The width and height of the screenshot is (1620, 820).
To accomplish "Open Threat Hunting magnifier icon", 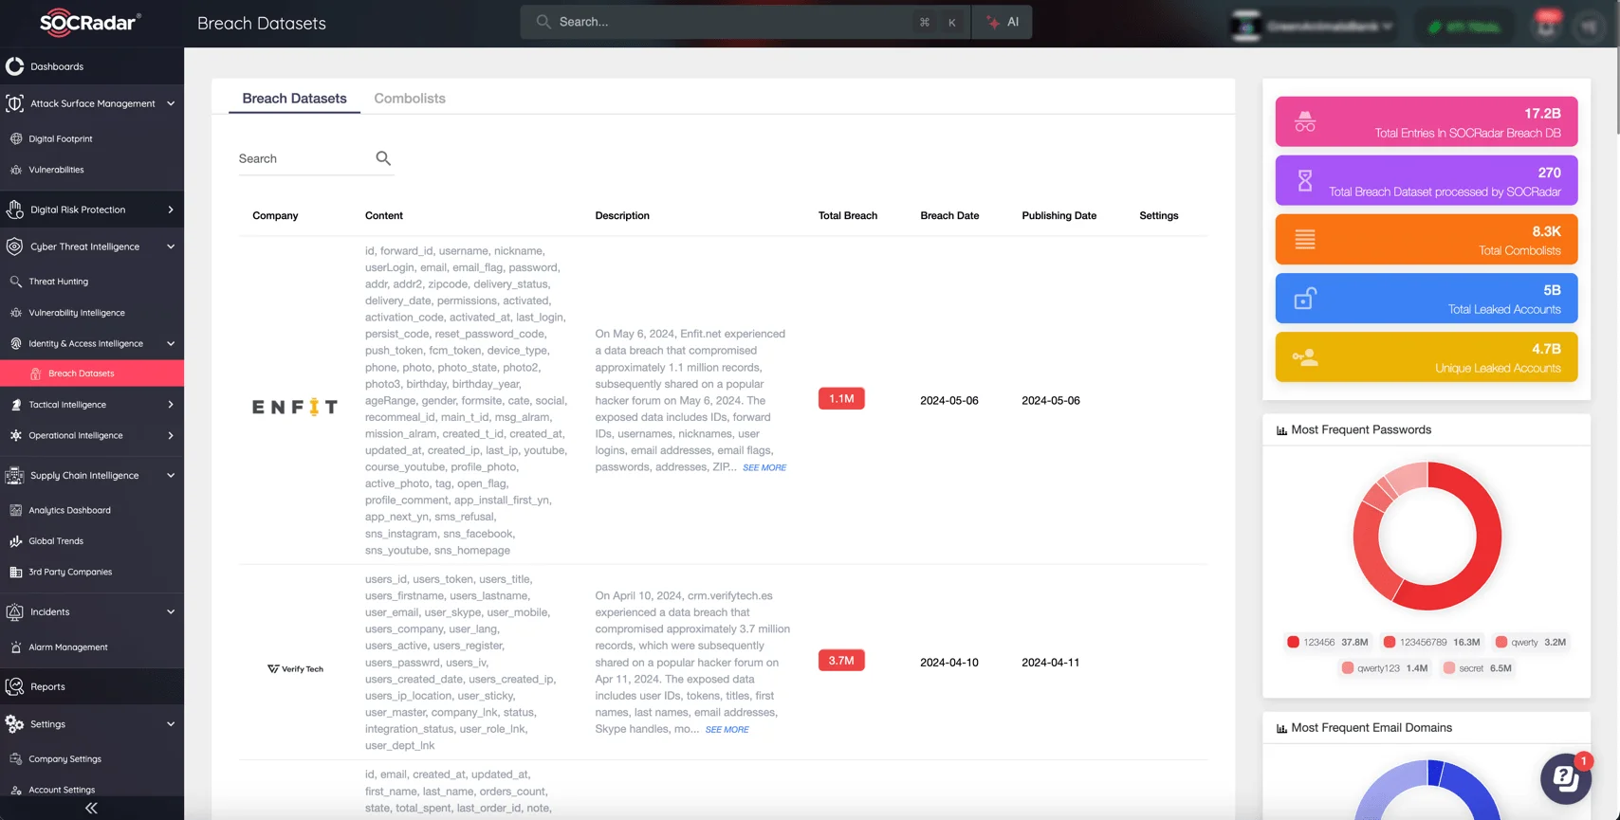I will (x=16, y=282).
